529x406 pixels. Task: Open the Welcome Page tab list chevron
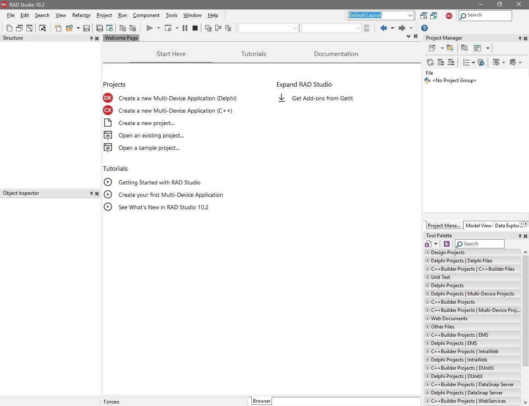[x=408, y=36]
